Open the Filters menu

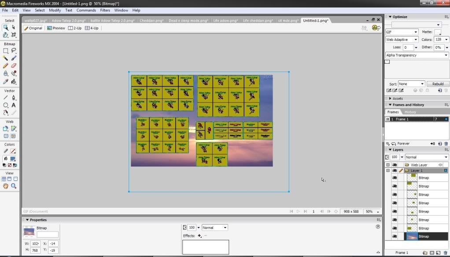pos(105,10)
